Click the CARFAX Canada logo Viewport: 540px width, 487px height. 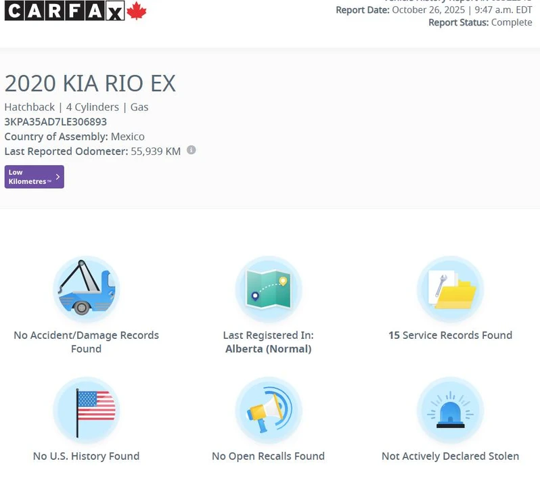75,11
